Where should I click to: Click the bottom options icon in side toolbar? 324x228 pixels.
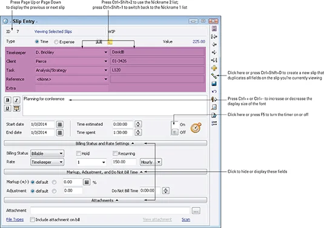214,123
